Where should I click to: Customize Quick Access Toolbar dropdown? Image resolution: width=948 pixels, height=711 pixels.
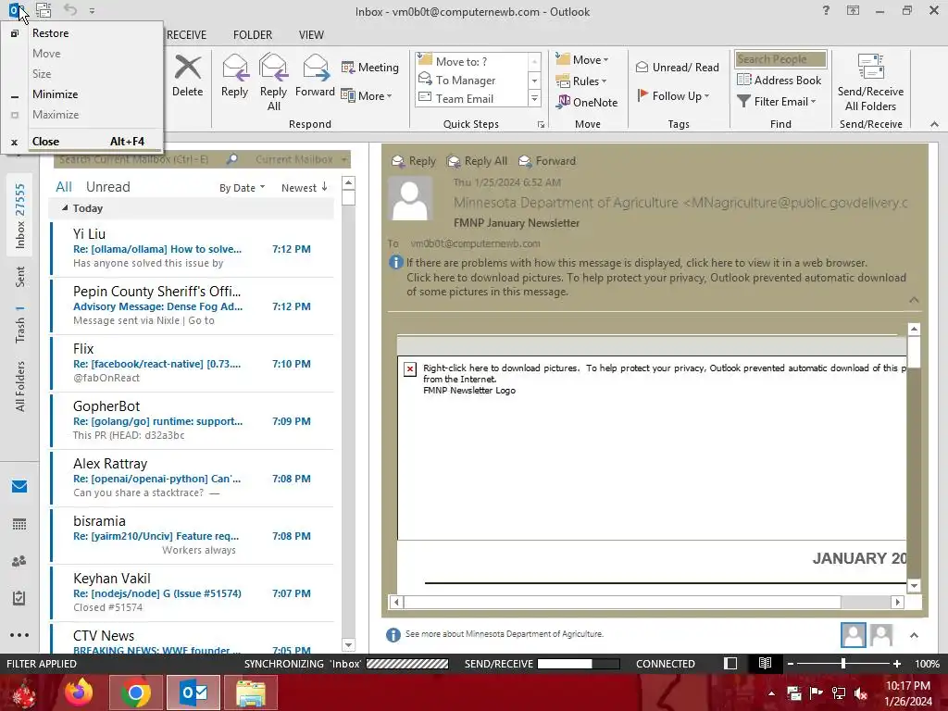92,11
